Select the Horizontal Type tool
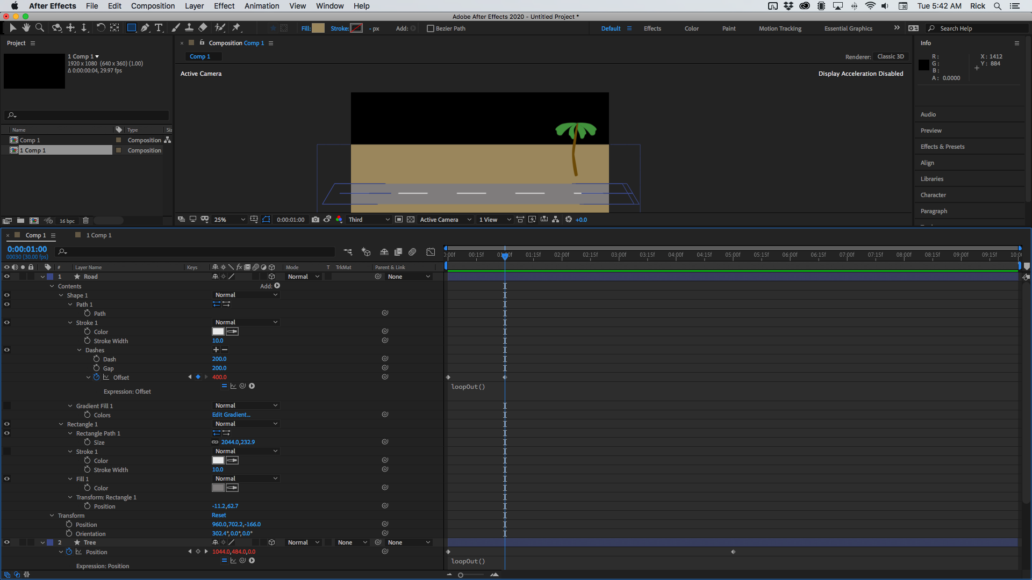1032x580 pixels. click(158, 27)
